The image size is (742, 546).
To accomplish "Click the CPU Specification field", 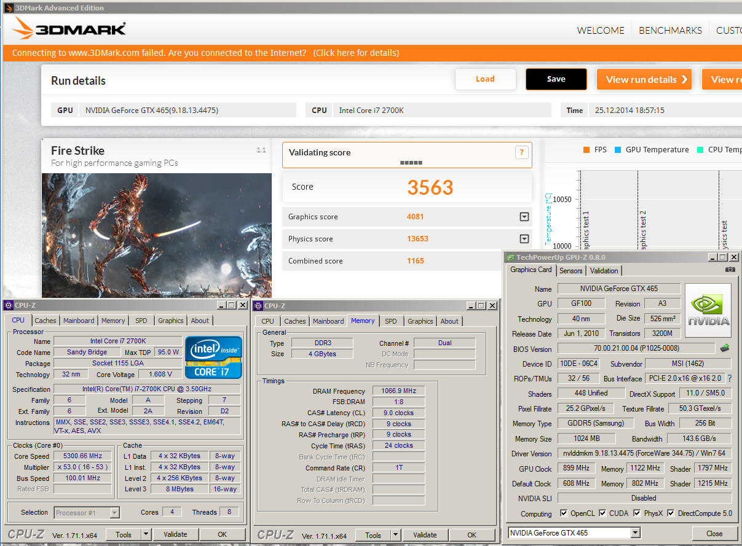I will click(x=147, y=389).
